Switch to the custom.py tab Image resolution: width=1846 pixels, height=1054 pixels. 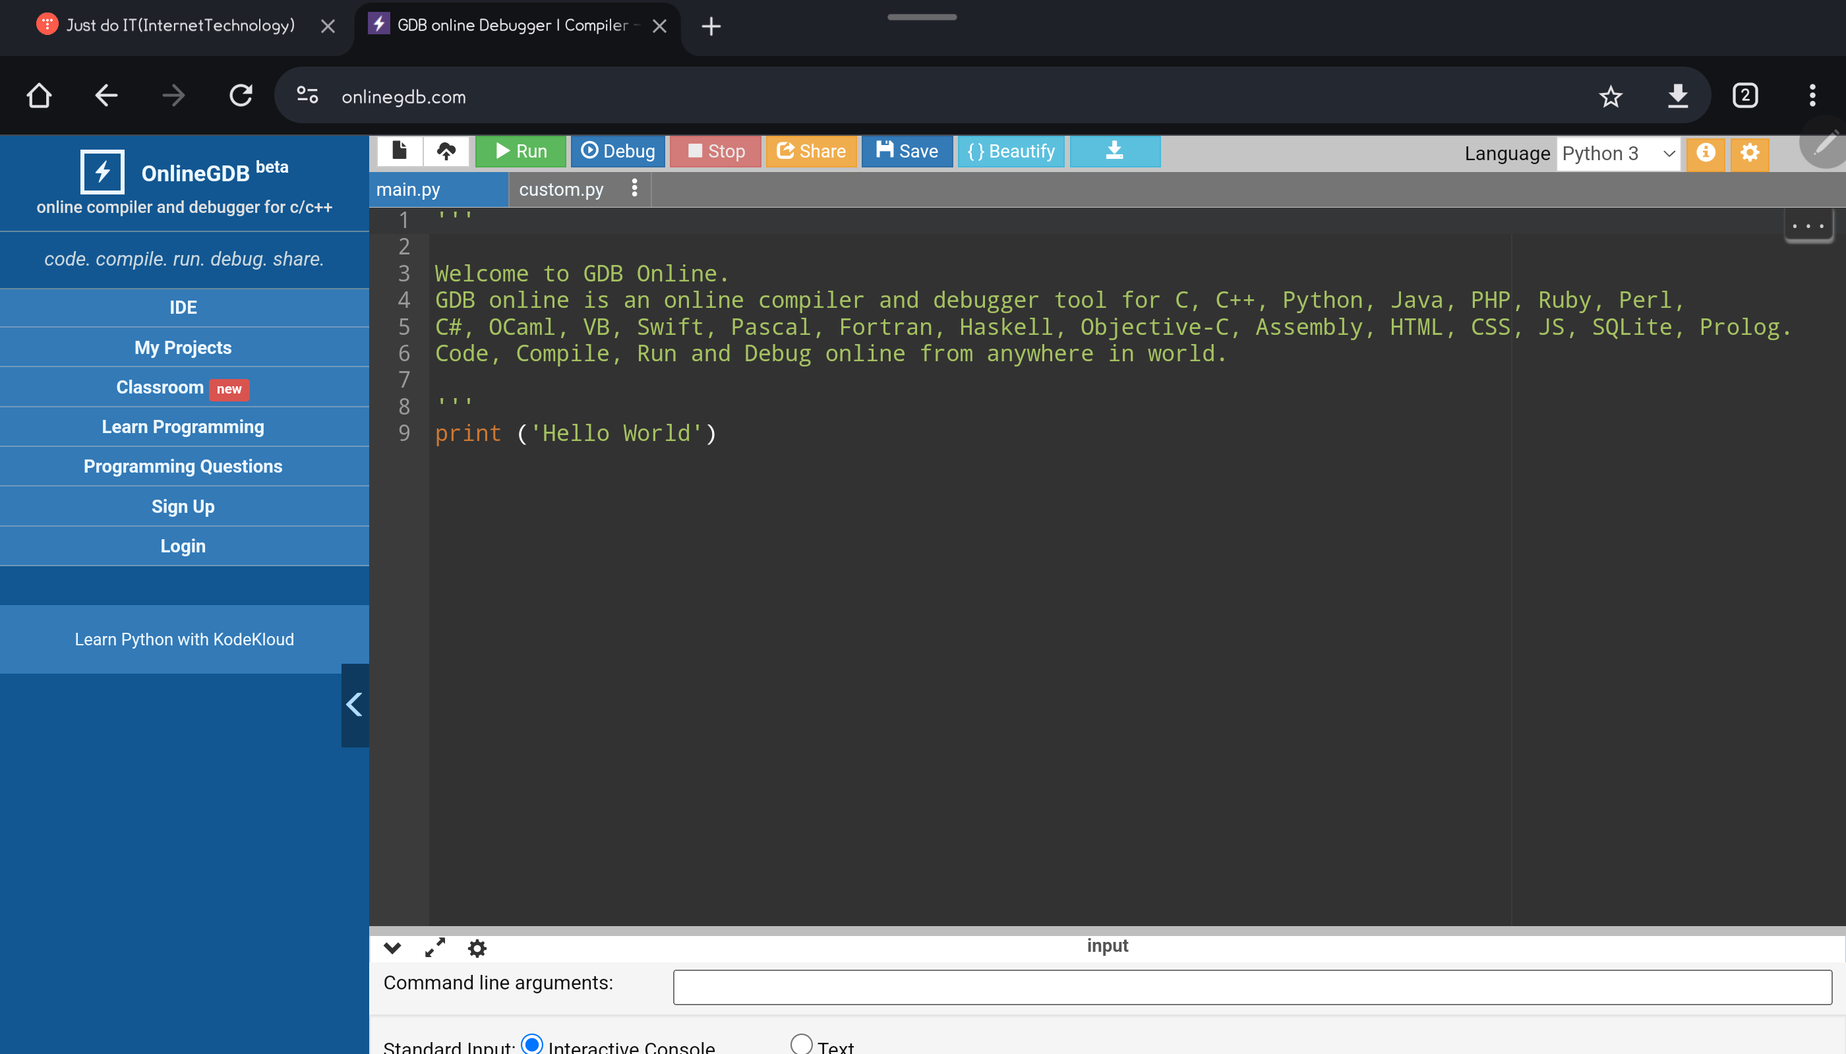pyautogui.click(x=560, y=190)
